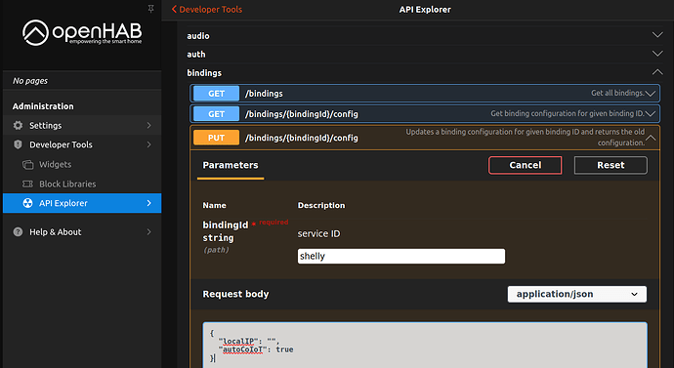Click the Settings gear icon
The width and height of the screenshot is (674, 368).
click(x=18, y=125)
